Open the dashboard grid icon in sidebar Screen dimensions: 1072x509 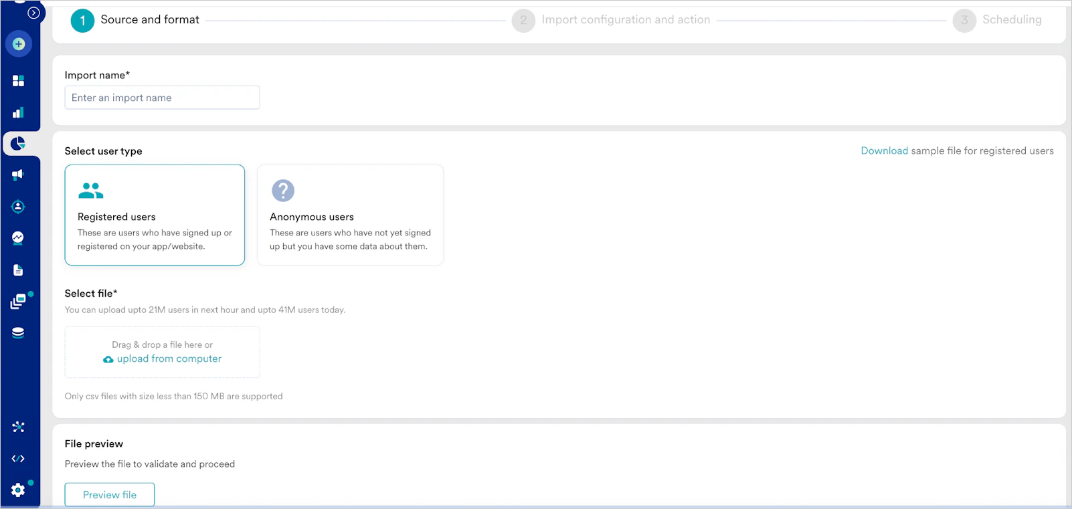(x=19, y=81)
